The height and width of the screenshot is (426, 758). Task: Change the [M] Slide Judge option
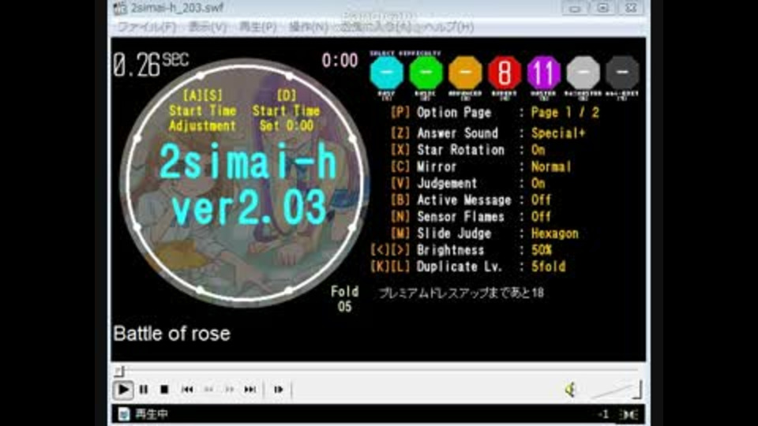click(x=484, y=234)
